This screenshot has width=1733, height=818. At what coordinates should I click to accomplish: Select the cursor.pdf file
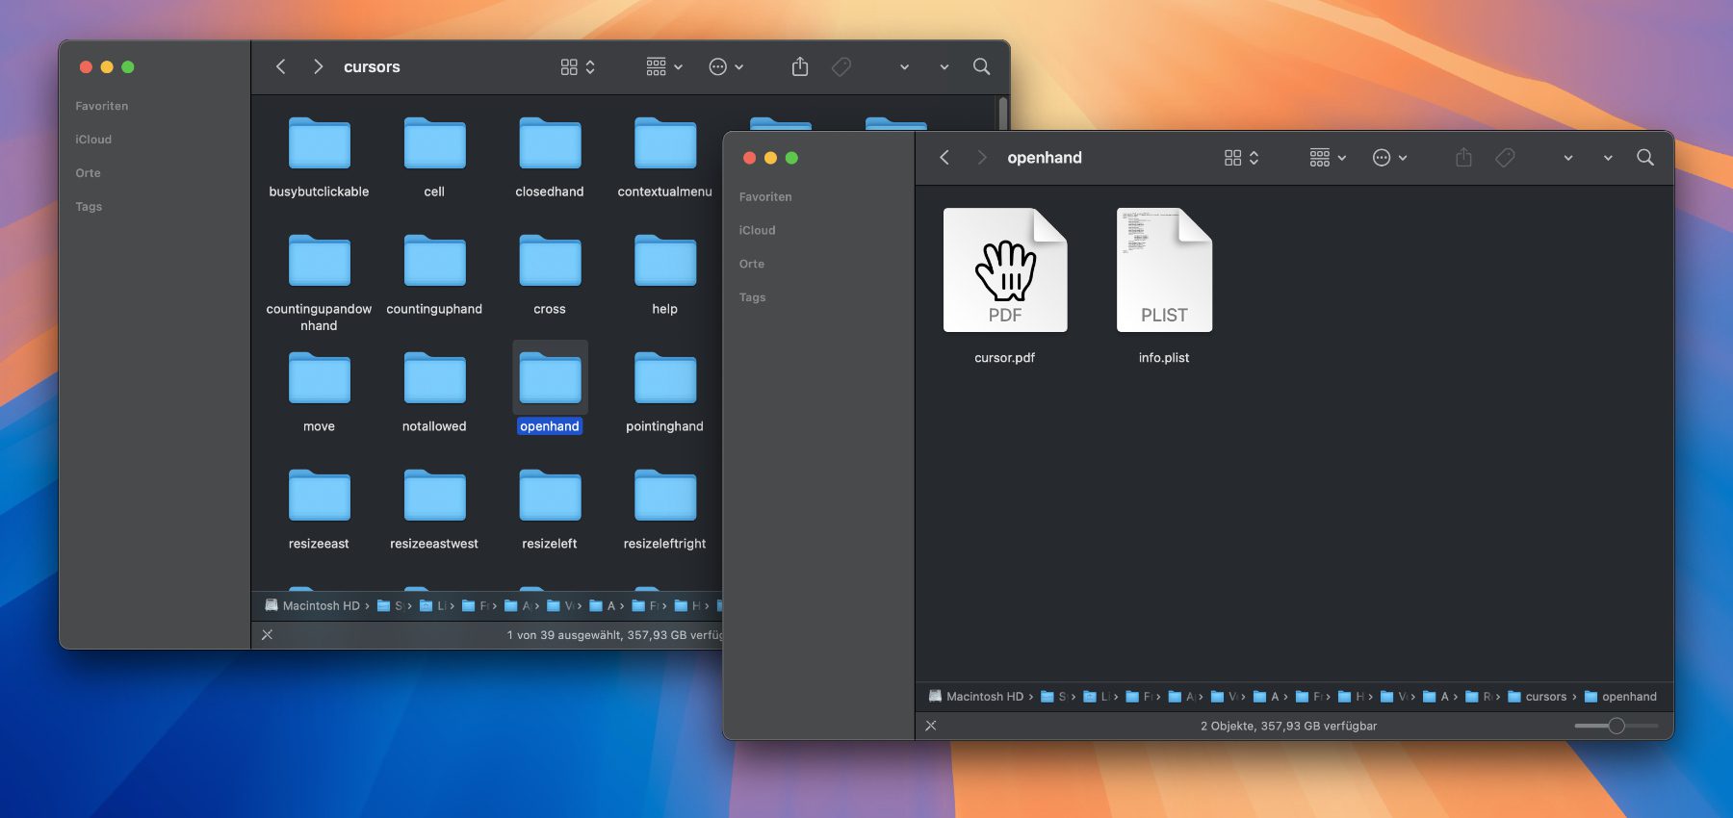[1004, 272]
